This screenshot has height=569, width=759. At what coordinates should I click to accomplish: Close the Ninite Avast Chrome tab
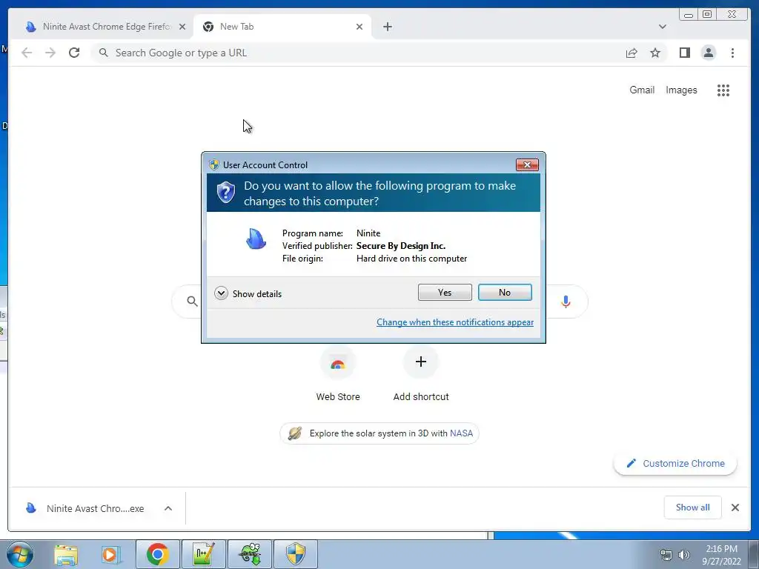[182, 27]
